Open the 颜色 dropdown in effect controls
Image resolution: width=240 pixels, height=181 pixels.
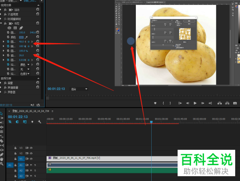pyautogui.click(x=25, y=65)
